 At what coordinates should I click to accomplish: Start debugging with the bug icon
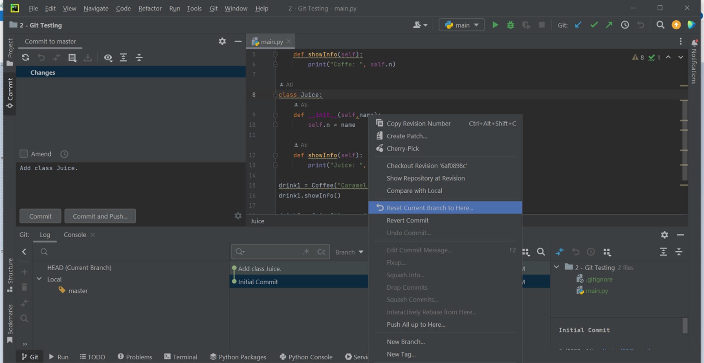point(510,25)
